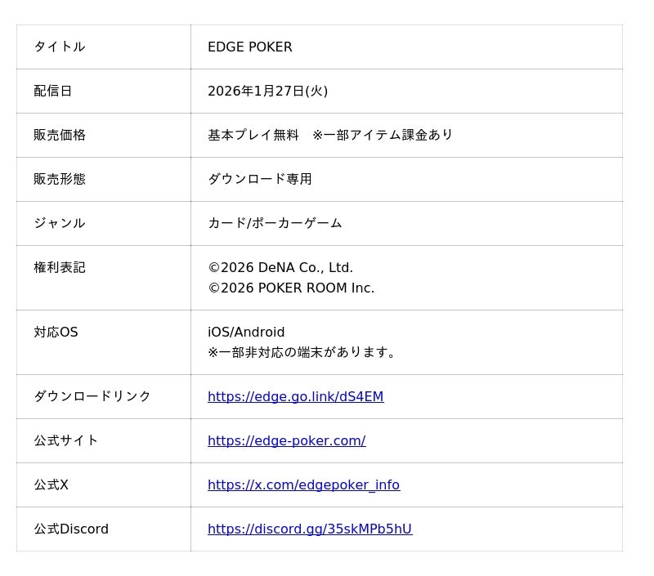Click the 2026年1月27日(火) release date
The width and height of the screenshot is (654, 576).
click(267, 91)
